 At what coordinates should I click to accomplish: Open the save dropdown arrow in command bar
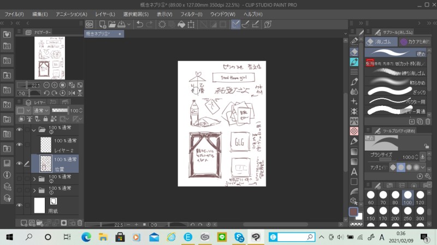129,25
